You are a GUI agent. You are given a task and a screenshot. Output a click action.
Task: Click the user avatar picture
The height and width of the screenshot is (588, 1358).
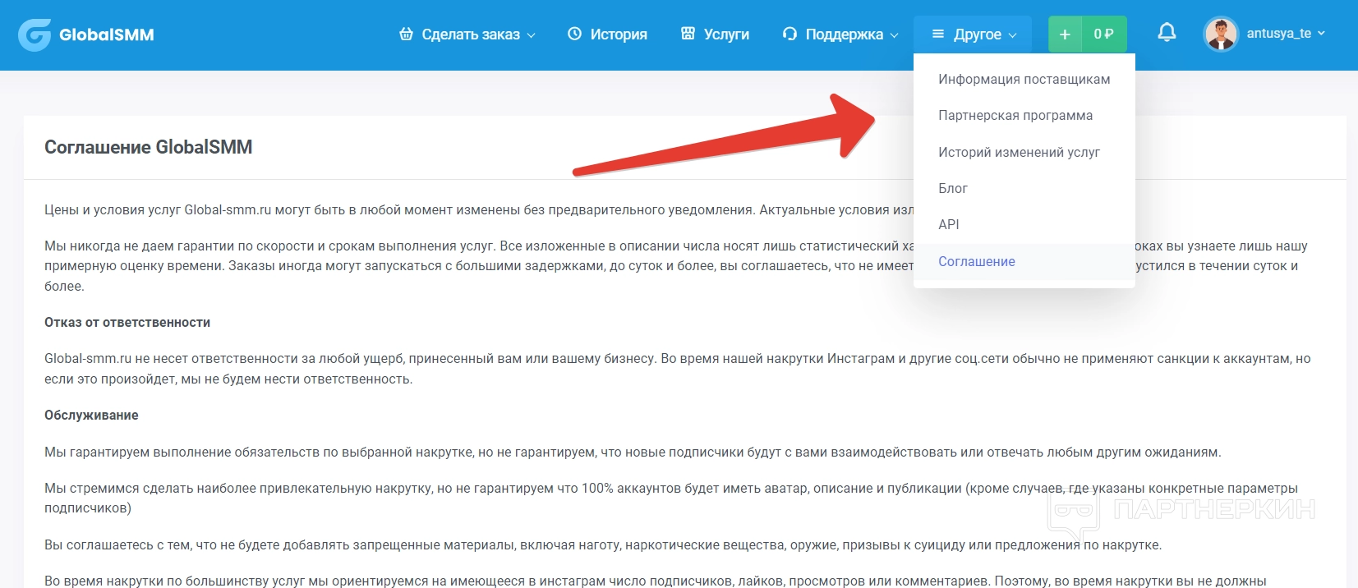pyautogui.click(x=1221, y=34)
